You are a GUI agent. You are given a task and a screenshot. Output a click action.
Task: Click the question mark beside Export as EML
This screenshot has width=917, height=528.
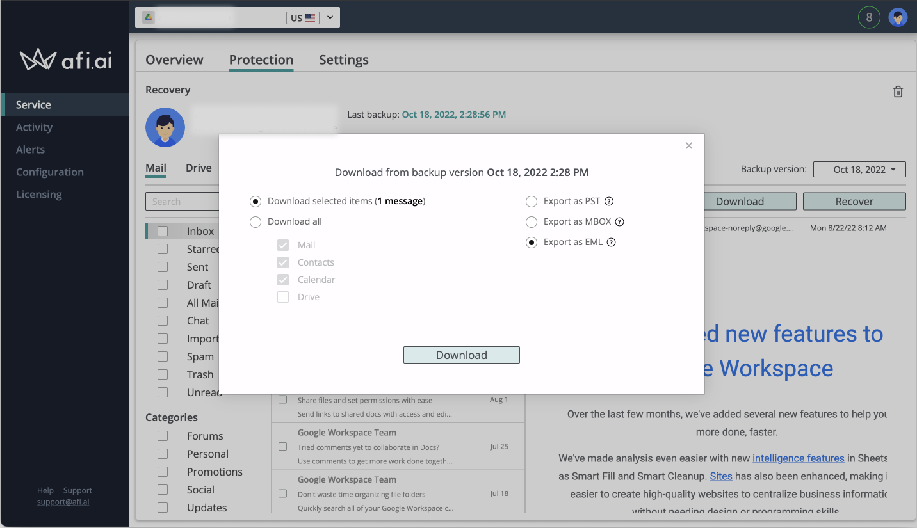tap(611, 242)
